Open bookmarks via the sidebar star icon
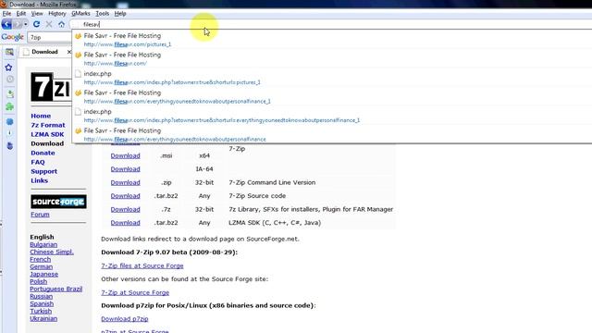Image resolution: width=592 pixels, height=333 pixels. click(x=8, y=68)
